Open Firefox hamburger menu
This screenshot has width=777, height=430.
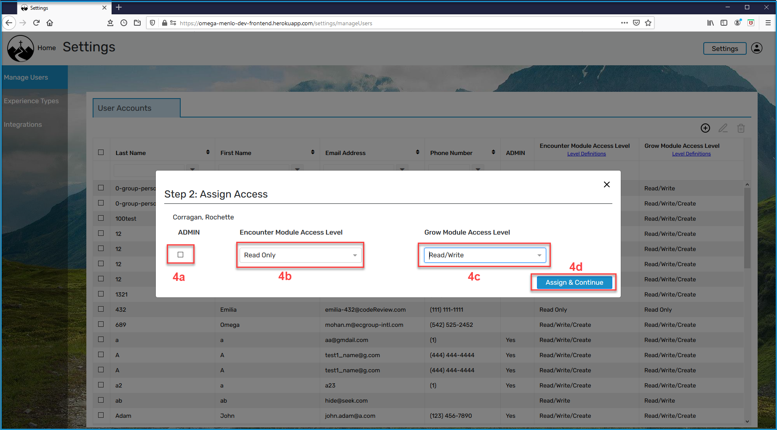(x=768, y=23)
